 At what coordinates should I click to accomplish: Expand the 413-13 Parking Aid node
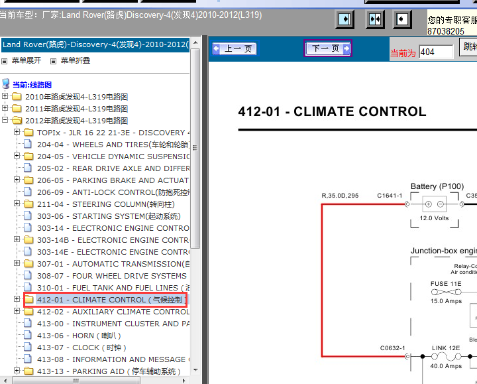(17, 370)
